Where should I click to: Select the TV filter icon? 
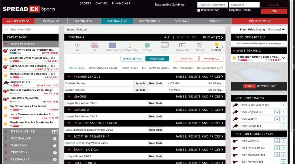(164, 45)
